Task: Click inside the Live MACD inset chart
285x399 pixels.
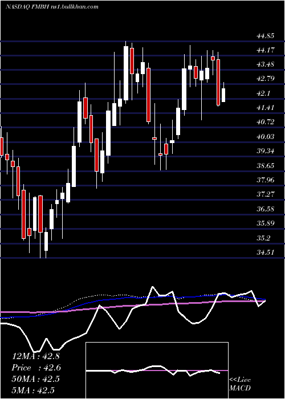Action: click(157, 370)
